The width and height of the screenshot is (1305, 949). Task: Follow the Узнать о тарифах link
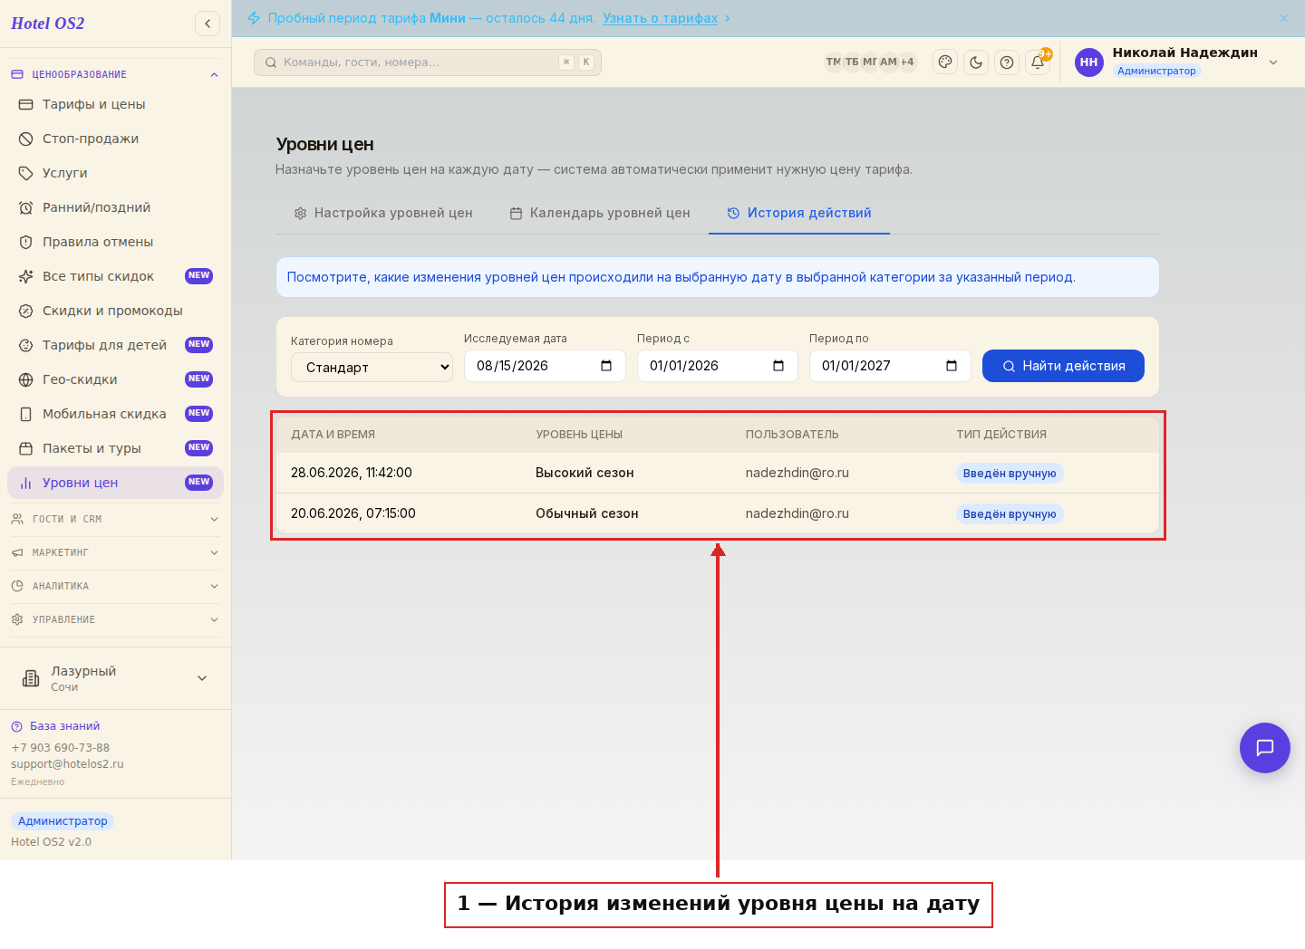click(x=660, y=18)
